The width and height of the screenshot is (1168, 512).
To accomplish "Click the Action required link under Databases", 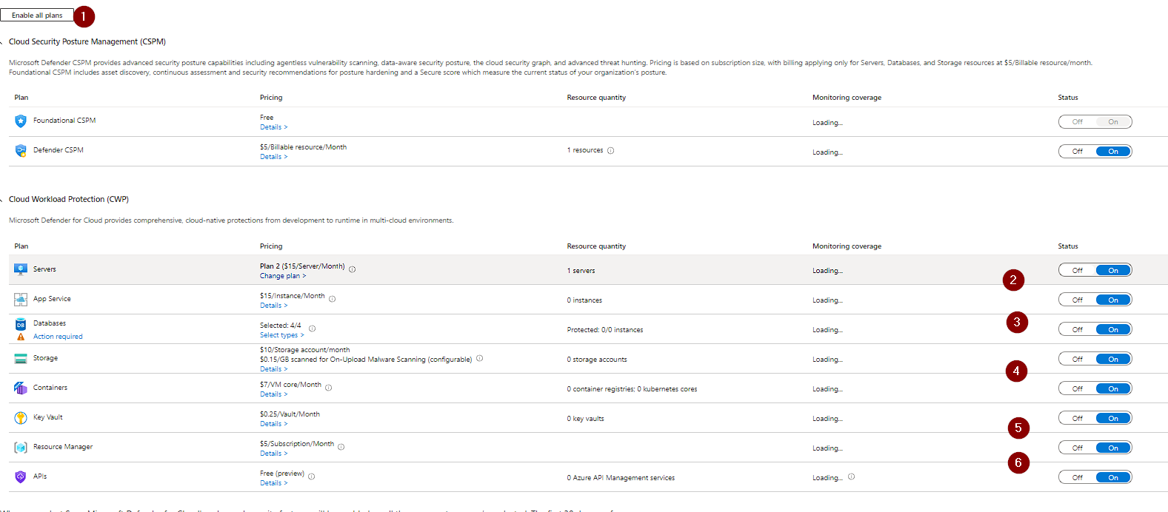I will 58,337.
